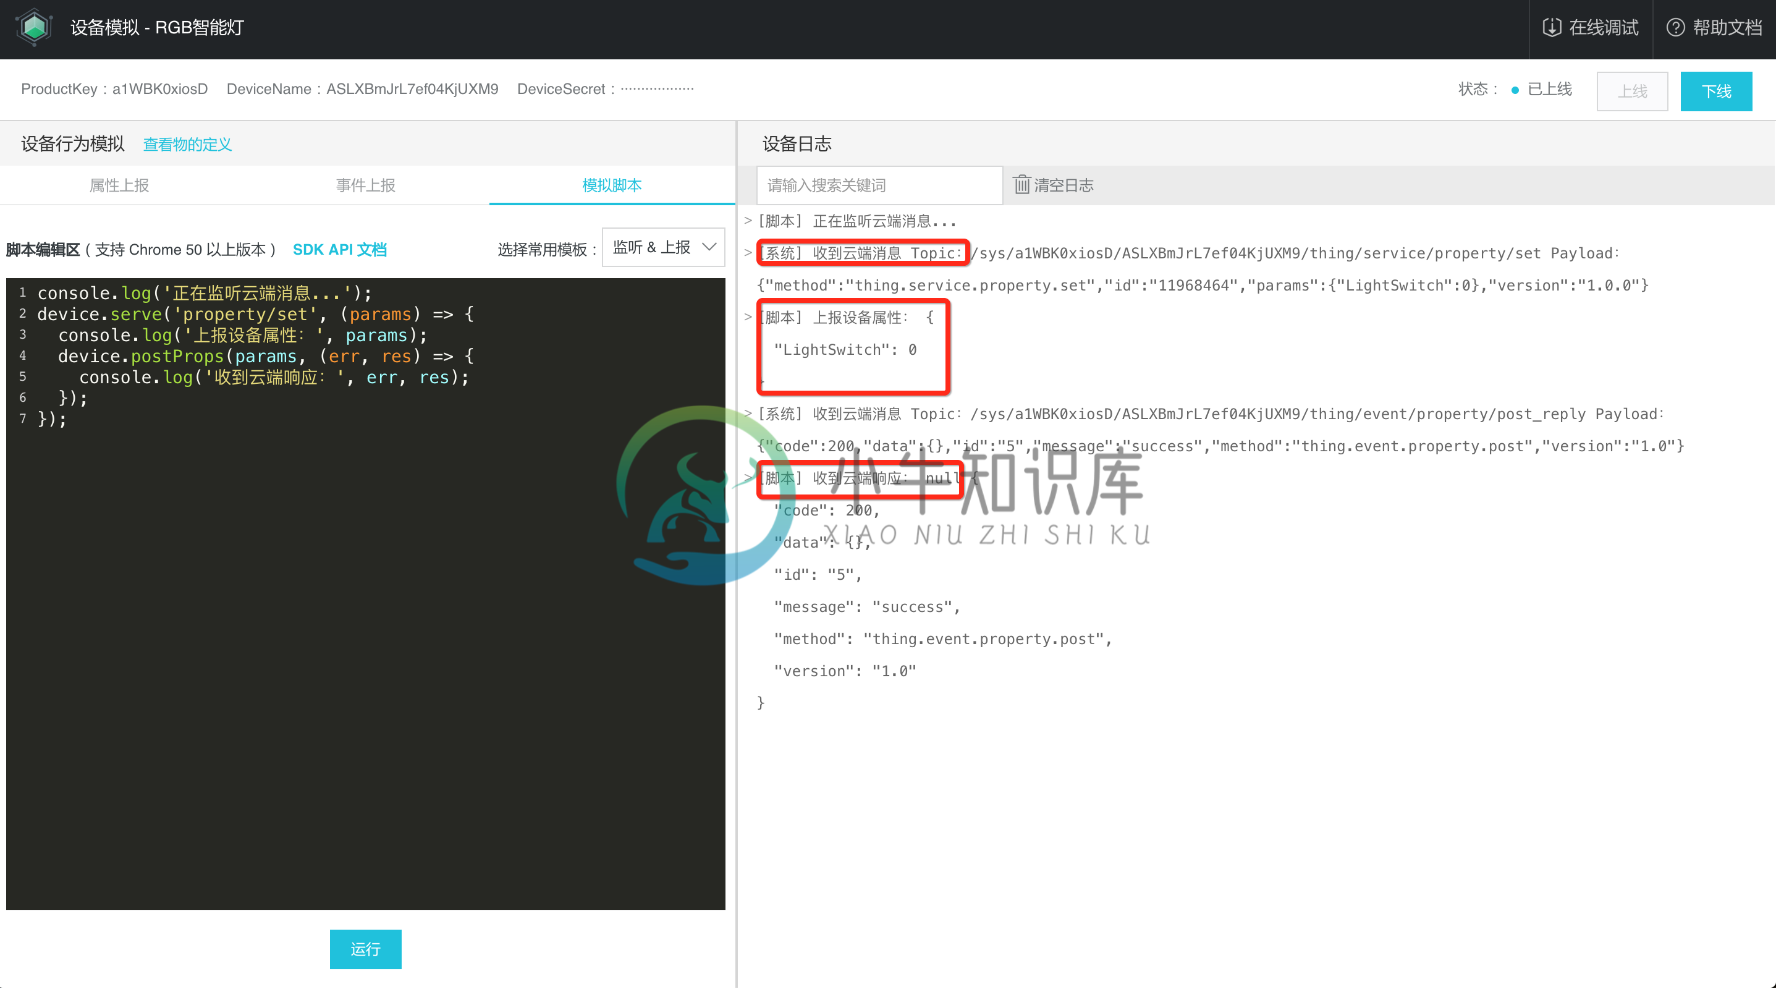Click the 设备日志 panel heading
The width and height of the screenshot is (1776, 989).
pyautogui.click(x=797, y=143)
